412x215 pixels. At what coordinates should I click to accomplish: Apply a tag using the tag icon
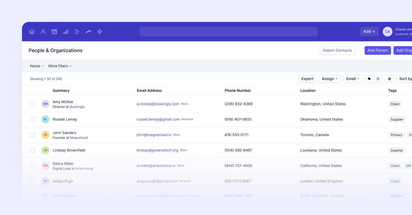(x=369, y=79)
